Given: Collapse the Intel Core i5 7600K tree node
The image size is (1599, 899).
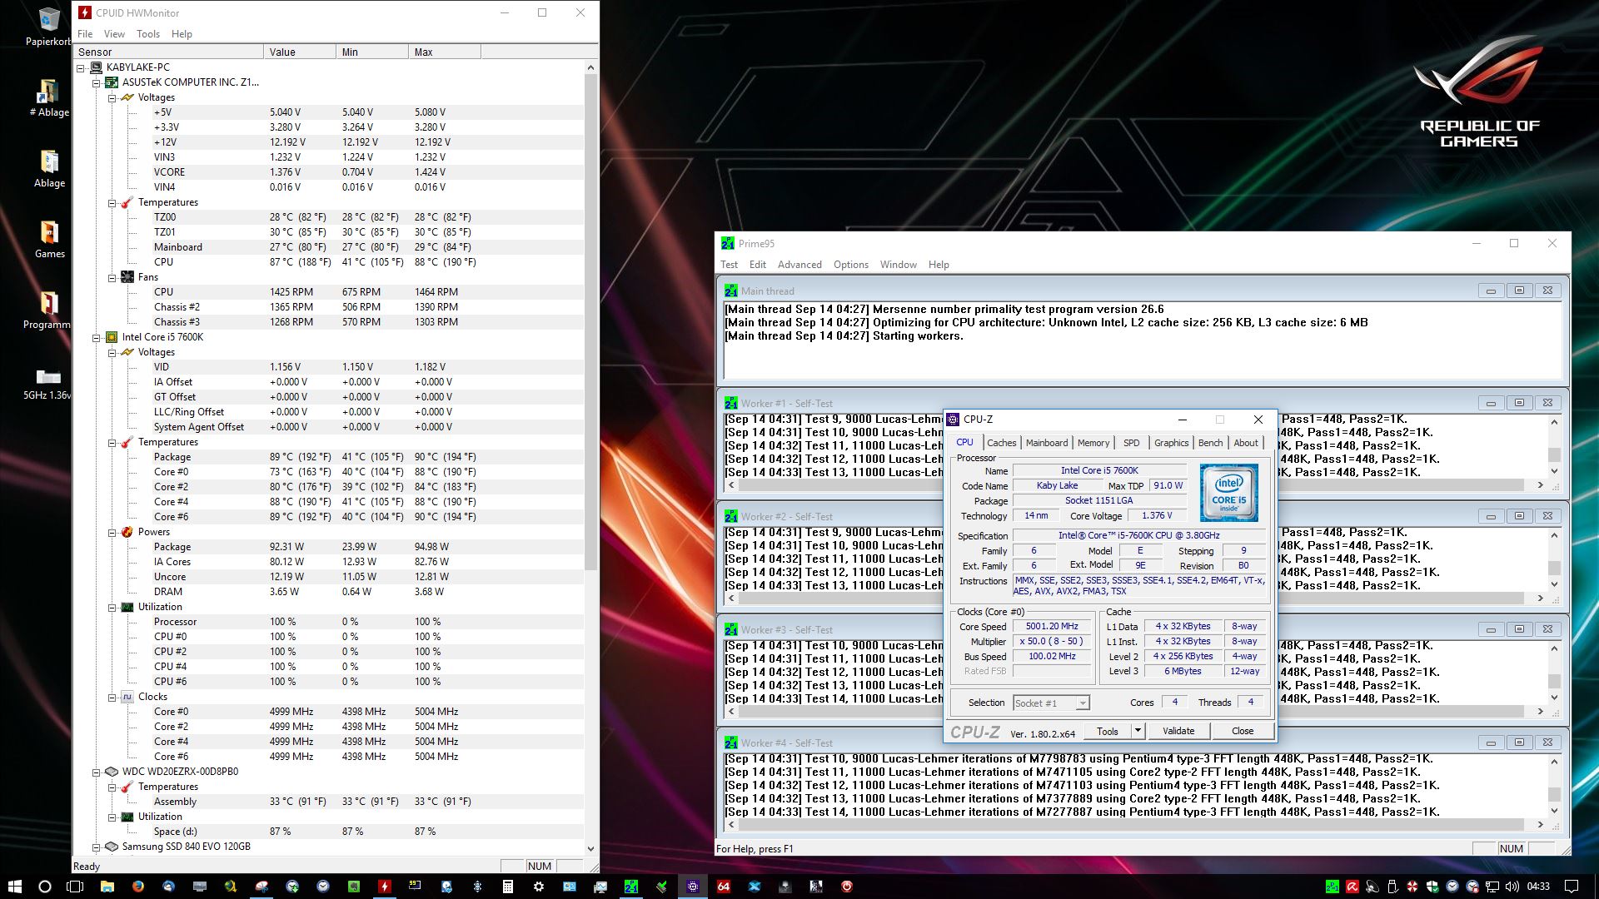Looking at the screenshot, I should point(96,337).
